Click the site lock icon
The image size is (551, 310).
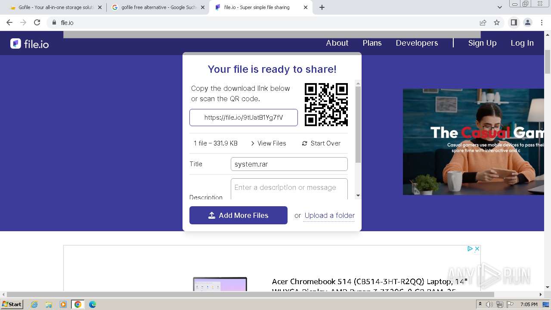coord(54,22)
